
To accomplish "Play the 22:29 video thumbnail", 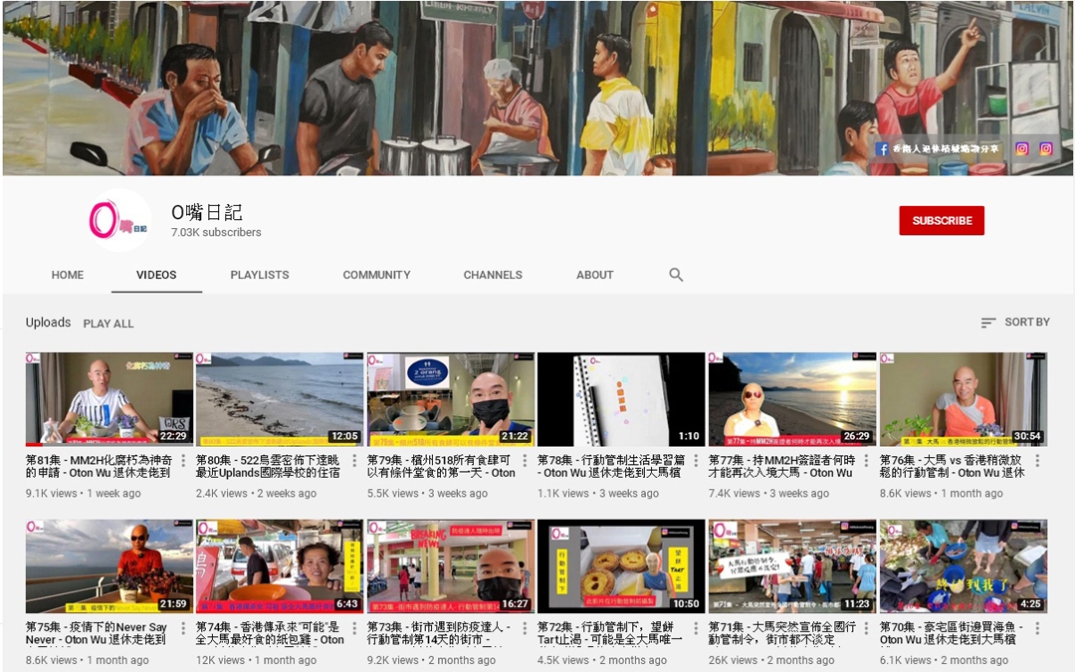I will pyautogui.click(x=109, y=399).
